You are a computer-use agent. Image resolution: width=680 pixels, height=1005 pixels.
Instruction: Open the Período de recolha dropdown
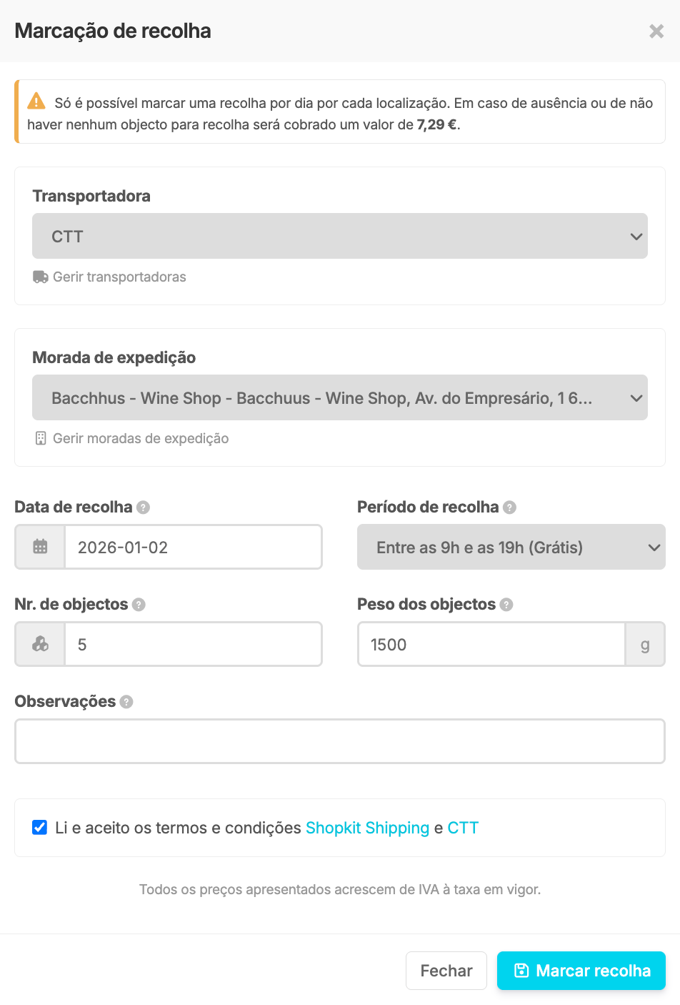coord(511,547)
